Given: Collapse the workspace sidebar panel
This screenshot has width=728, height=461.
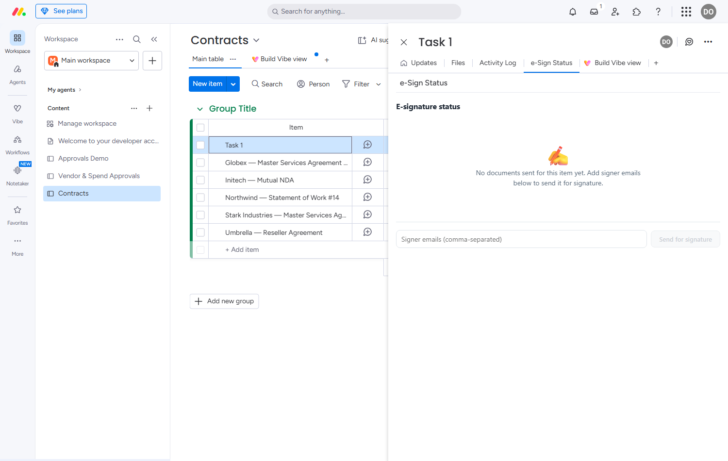Looking at the screenshot, I should pos(154,39).
